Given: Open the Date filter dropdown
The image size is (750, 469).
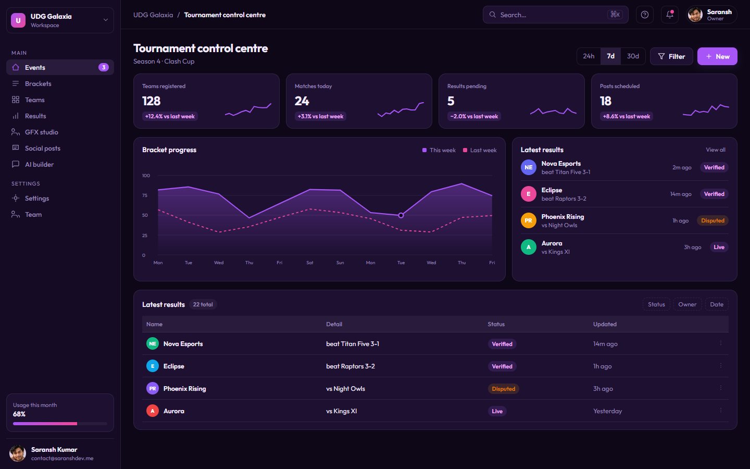Looking at the screenshot, I should tap(717, 304).
